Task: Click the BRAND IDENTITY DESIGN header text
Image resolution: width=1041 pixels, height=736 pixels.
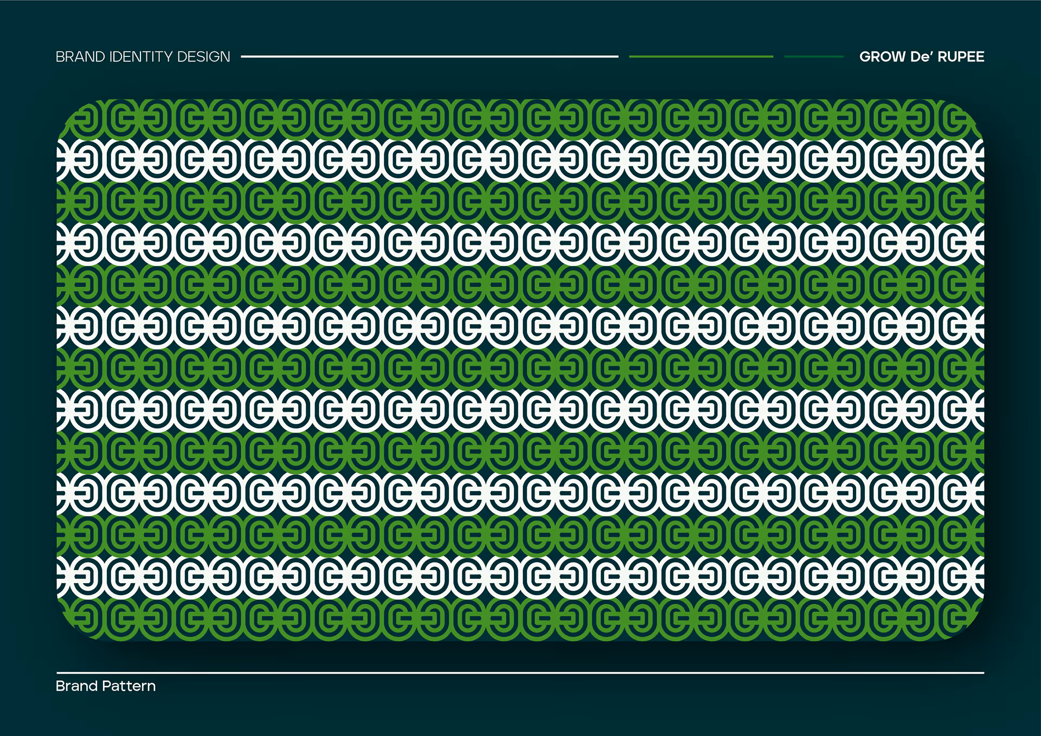Action: (143, 56)
